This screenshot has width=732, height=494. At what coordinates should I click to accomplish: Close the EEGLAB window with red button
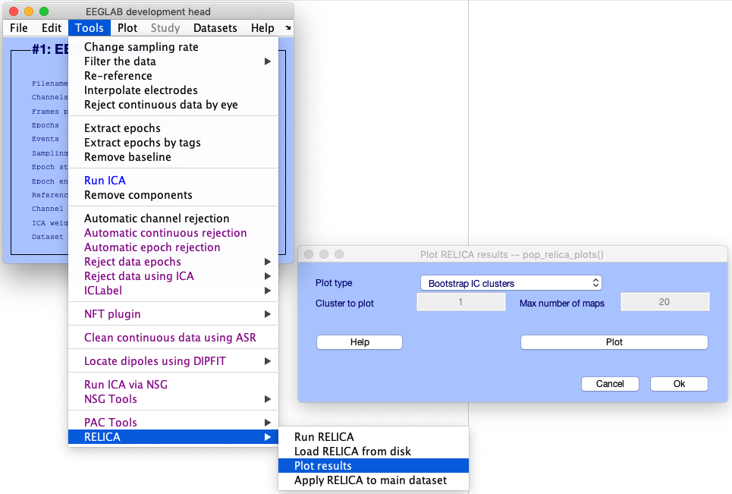pyautogui.click(x=14, y=12)
